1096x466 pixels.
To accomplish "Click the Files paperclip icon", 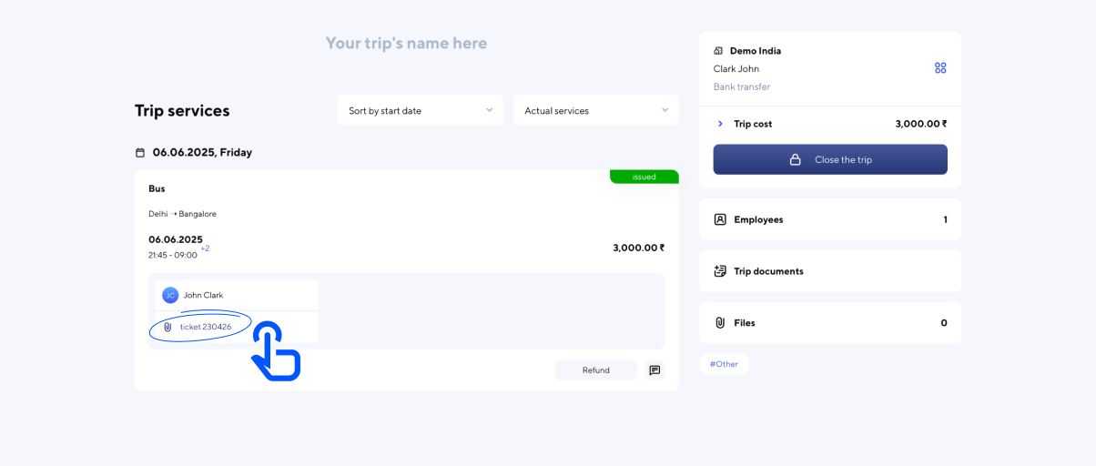I will (720, 323).
